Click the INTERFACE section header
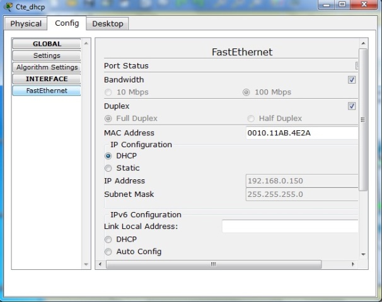 (47, 79)
